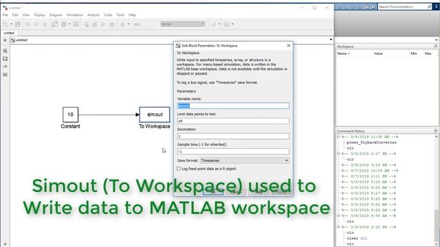
Task: Select the simout To Workspace block
Action: tap(155, 115)
